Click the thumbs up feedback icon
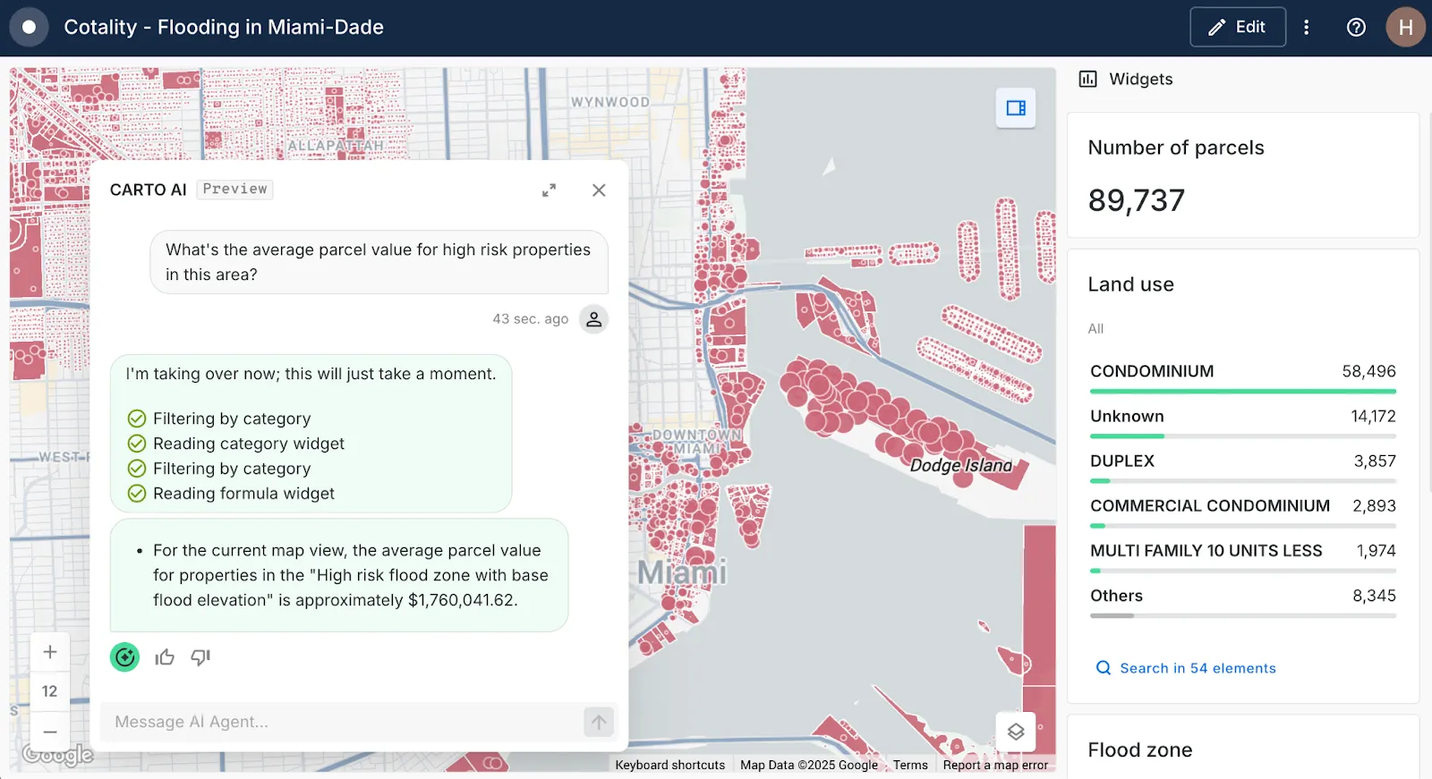Screen dimensions: 1432x779 tap(165, 658)
